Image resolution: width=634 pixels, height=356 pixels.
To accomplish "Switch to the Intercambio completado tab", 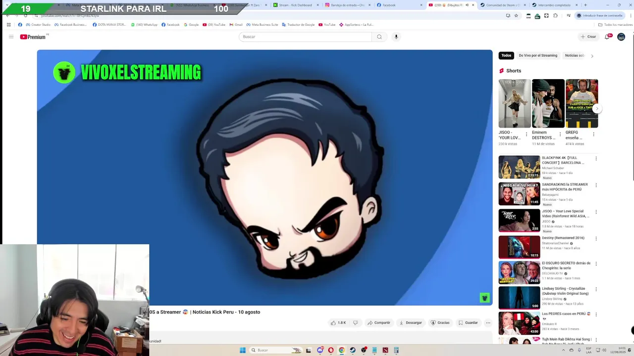I will coord(554,5).
